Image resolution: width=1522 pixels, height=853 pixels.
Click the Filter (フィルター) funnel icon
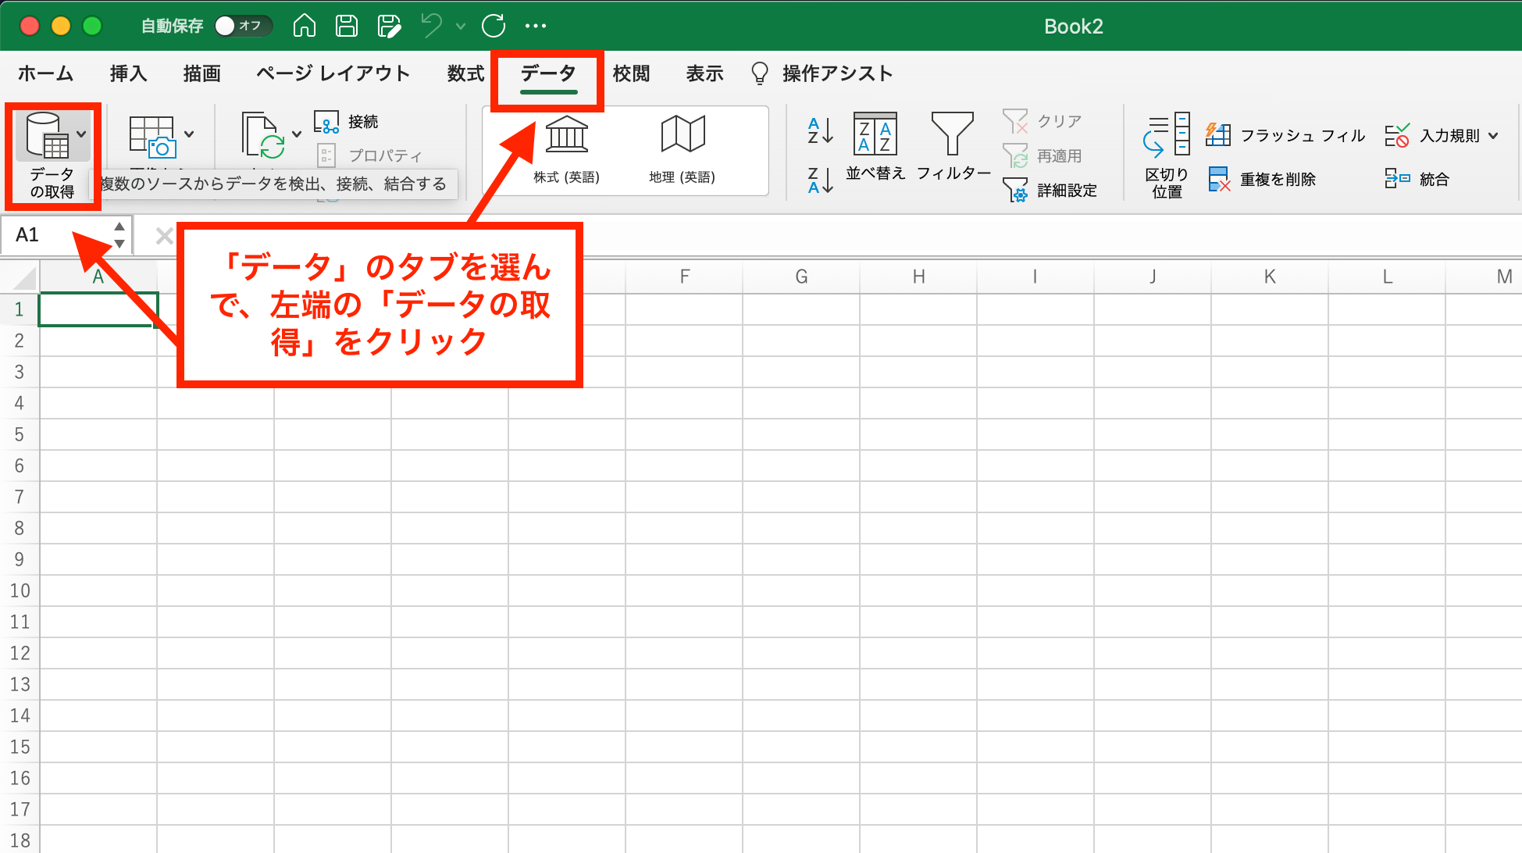point(952,134)
